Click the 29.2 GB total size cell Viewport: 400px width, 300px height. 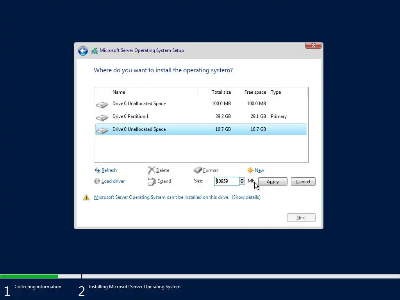[223, 116]
